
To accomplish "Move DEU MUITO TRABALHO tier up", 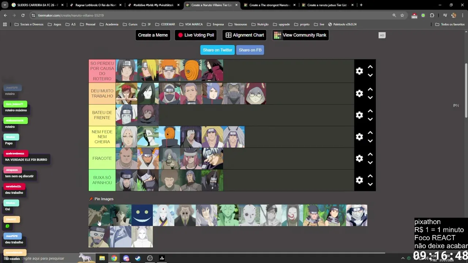I will point(370,89).
